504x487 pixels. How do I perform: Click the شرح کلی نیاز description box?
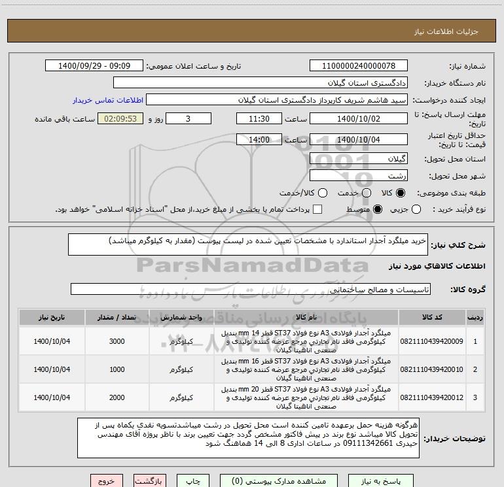[248, 244]
